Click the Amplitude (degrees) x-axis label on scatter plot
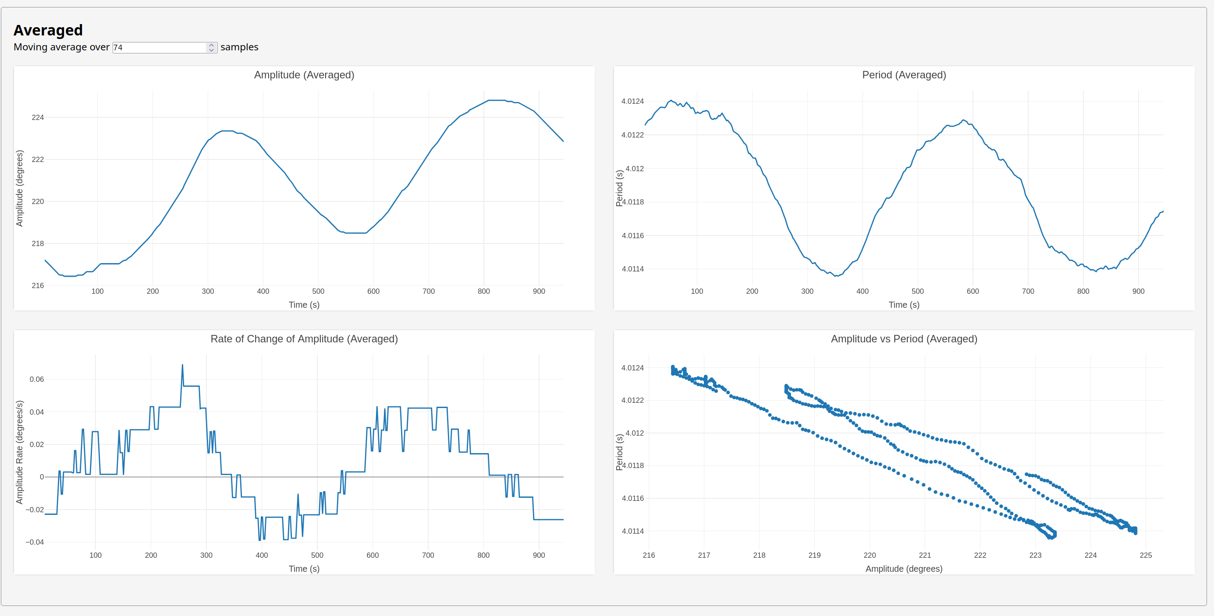This screenshot has height=616, width=1214. (x=903, y=568)
